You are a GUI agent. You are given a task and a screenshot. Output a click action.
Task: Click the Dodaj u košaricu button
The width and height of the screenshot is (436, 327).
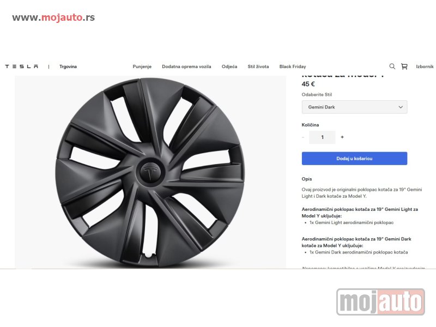(355, 159)
